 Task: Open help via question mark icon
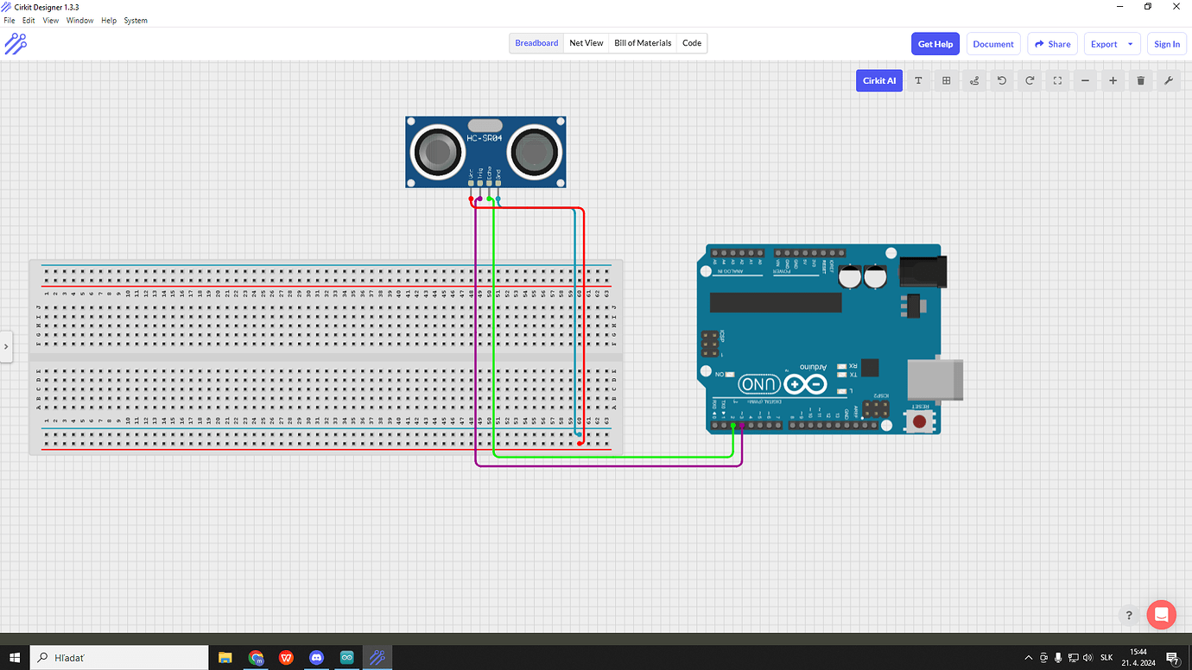tap(1129, 615)
